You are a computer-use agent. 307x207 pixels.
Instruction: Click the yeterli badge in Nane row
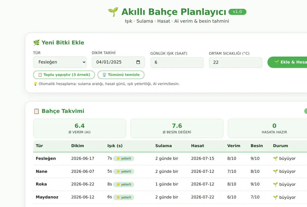[x=124, y=172]
